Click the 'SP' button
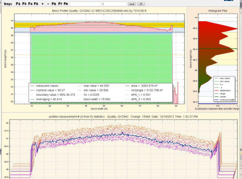Screen dimensions: 242x179 [141, 4]
